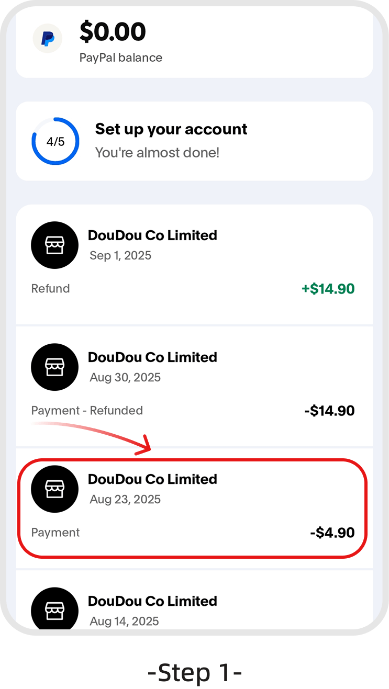The height and width of the screenshot is (689, 389).
Task: Open DouDou Co Limited name dated Aug 14
Action: click(152, 601)
